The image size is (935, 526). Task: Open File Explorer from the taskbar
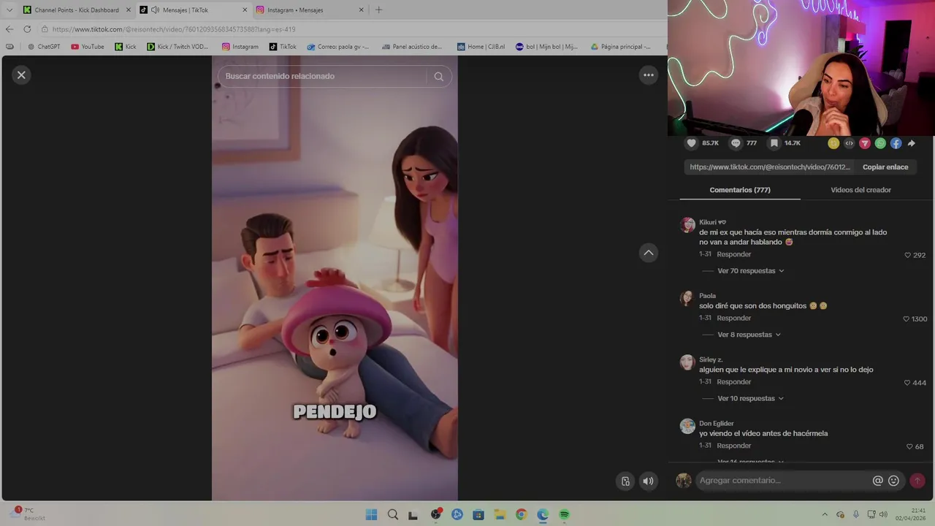click(x=500, y=514)
